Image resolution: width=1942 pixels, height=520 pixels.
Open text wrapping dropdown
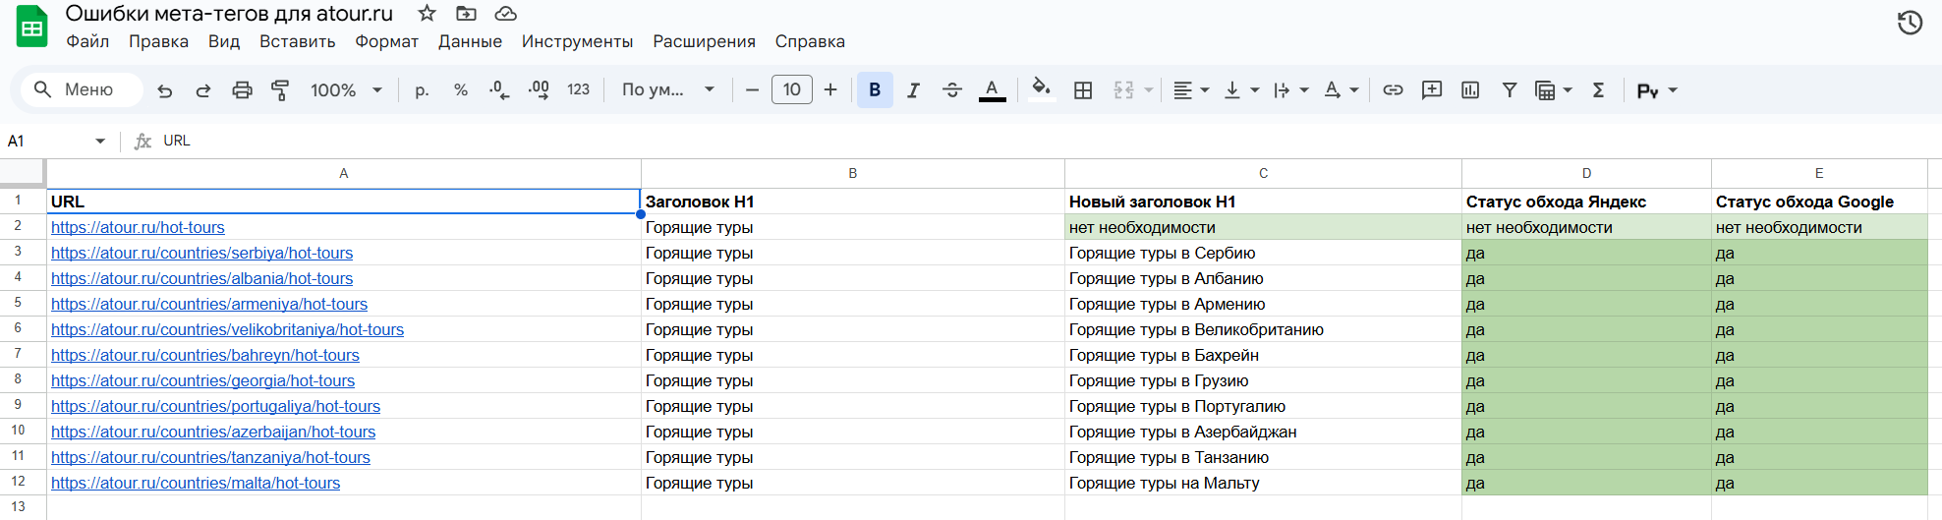1291,90
